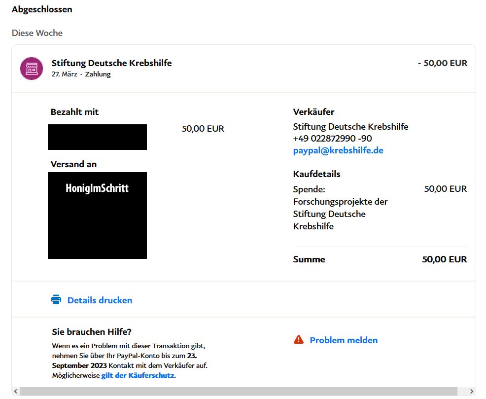Click the printer icon
This screenshot has height=399, width=486.
point(56,300)
